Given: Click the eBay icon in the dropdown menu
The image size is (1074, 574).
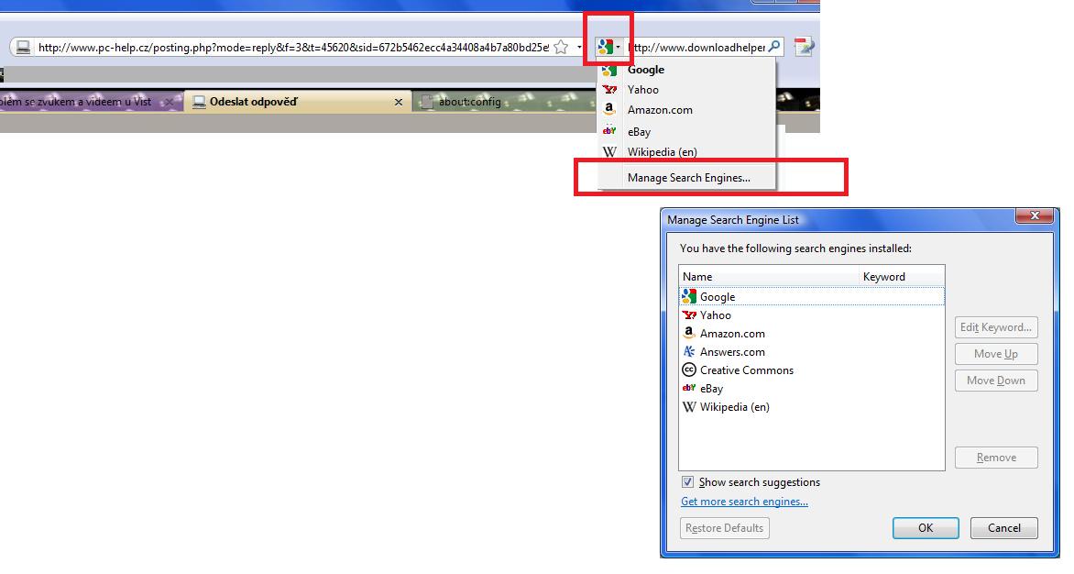Looking at the screenshot, I should point(608,131).
